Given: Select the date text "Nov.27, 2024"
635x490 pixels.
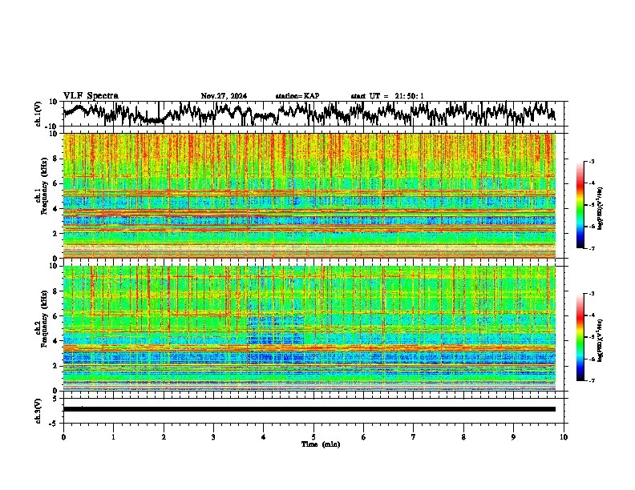Looking at the screenshot, I should click(224, 96).
